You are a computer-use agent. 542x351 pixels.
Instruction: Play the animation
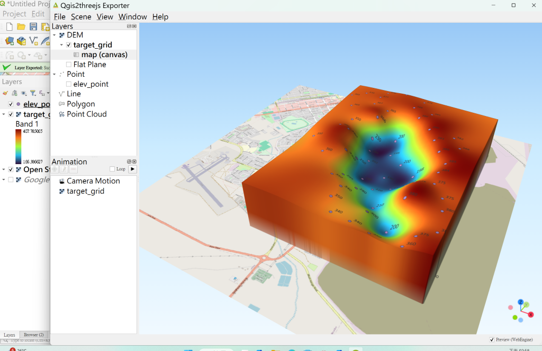[133, 169]
